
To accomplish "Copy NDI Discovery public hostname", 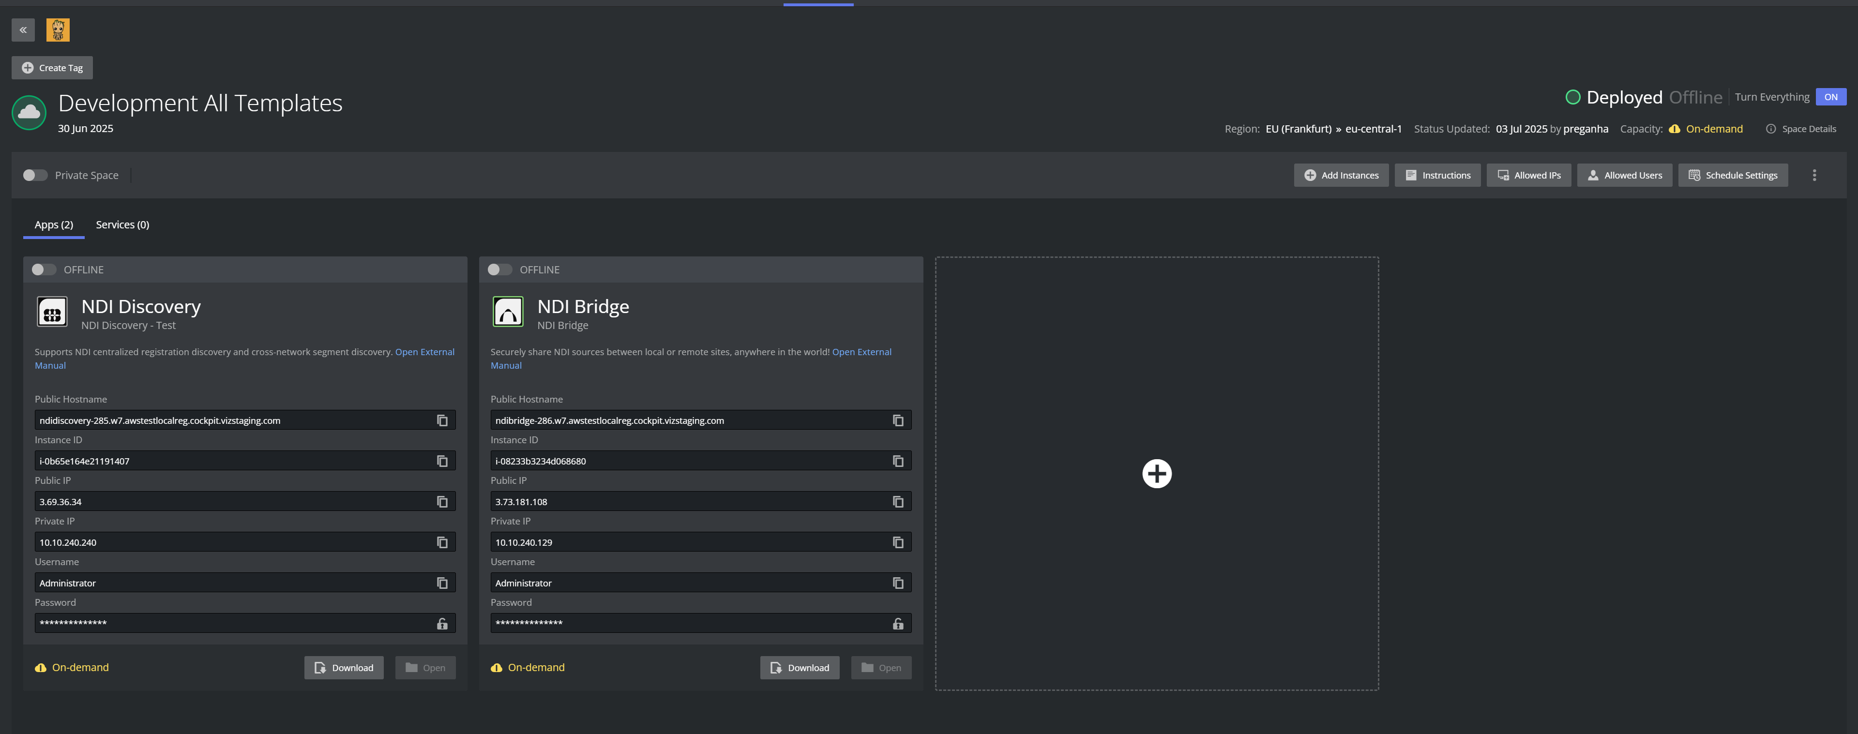I will coord(442,420).
